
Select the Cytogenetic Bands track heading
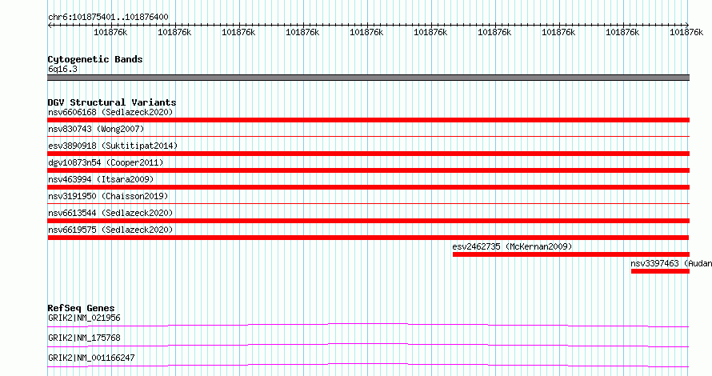coord(95,59)
